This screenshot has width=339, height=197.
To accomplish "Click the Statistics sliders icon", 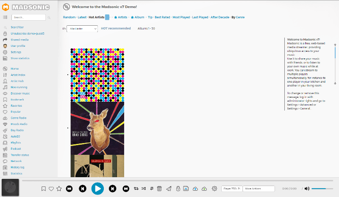I will click(x=5, y=173).
